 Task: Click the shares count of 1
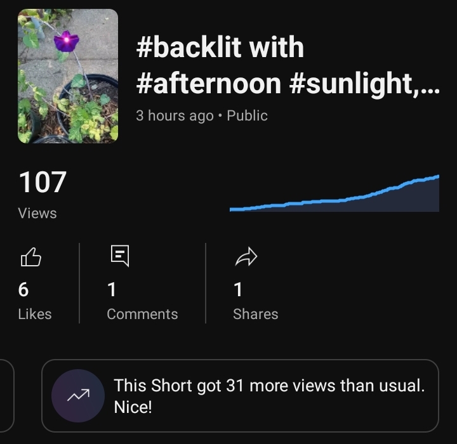(238, 290)
